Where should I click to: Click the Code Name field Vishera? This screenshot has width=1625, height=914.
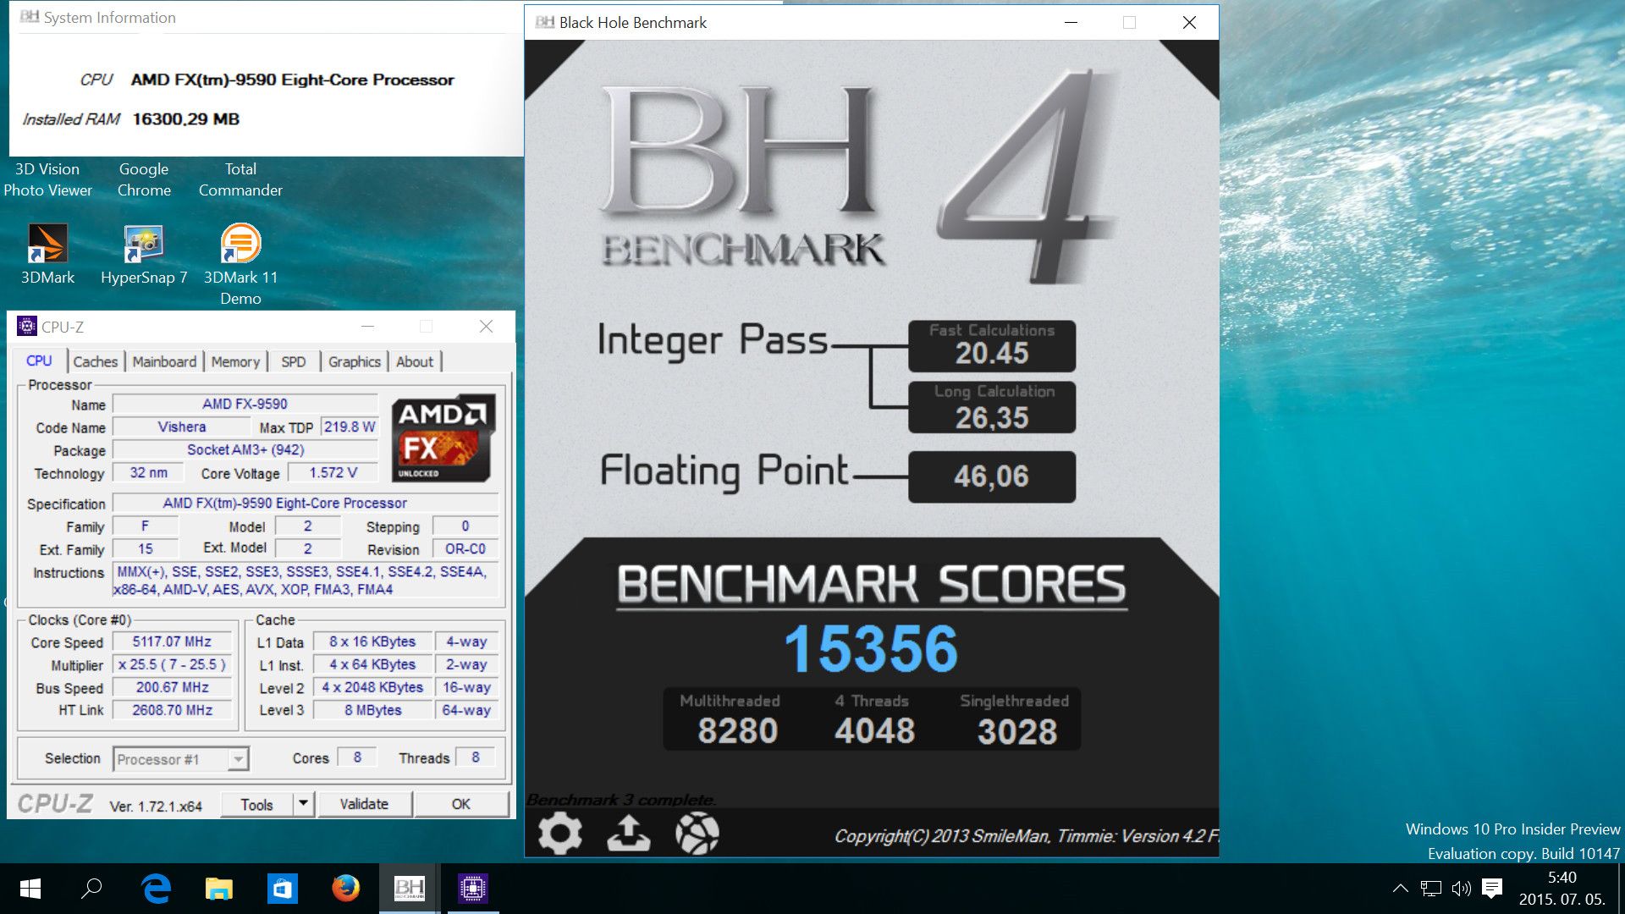click(x=182, y=427)
